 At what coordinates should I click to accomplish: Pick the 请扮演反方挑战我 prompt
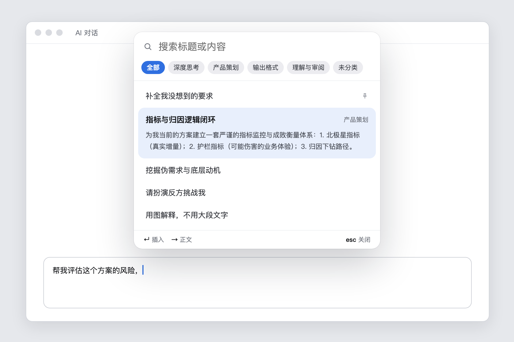[x=257, y=193]
